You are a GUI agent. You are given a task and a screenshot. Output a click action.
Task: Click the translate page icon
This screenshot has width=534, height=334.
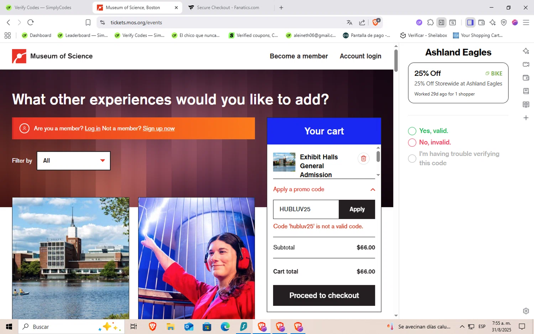click(349, 22)
